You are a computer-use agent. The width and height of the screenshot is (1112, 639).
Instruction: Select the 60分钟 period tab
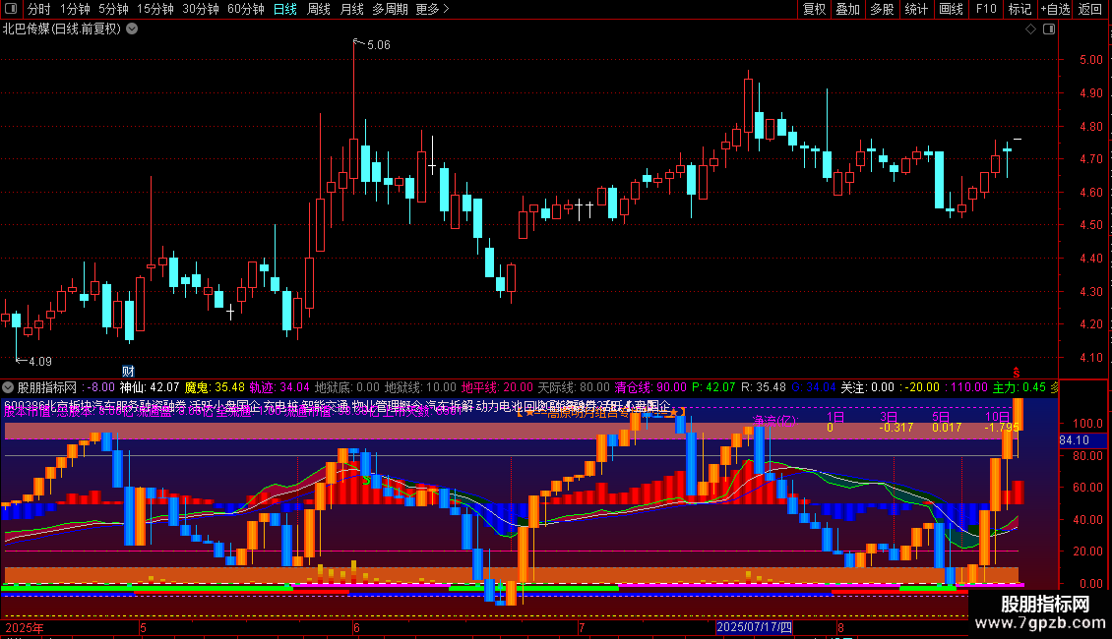point(246,9)
